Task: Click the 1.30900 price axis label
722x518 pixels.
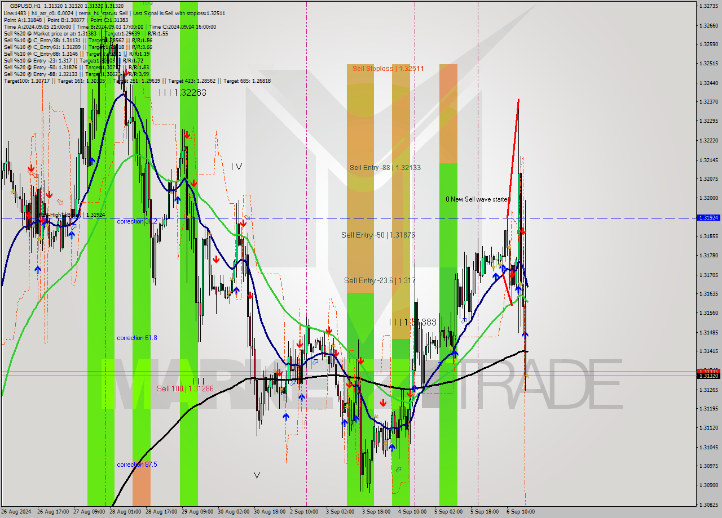Action: pos(708,485)
